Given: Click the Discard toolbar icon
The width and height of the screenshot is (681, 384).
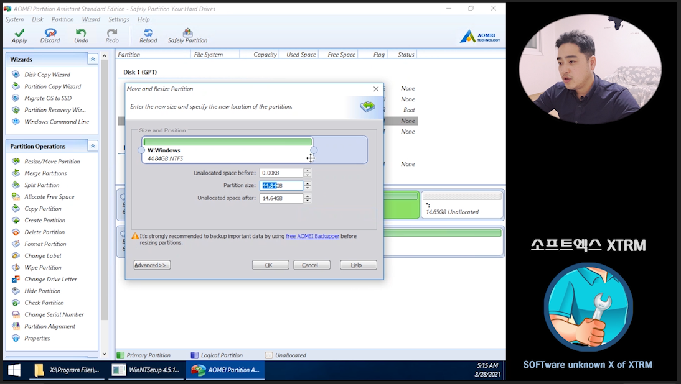Looking at the screenshot, I should (50, 32).
